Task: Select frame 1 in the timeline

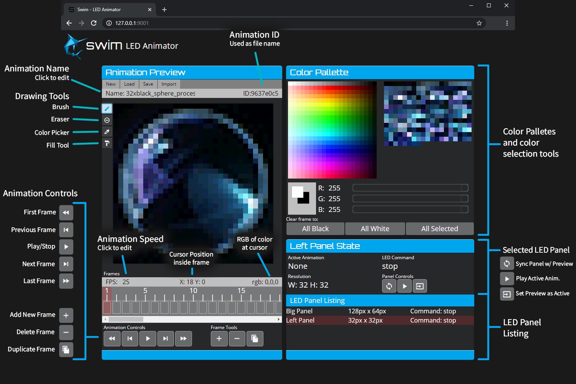Action: click(x=107, y=307)
